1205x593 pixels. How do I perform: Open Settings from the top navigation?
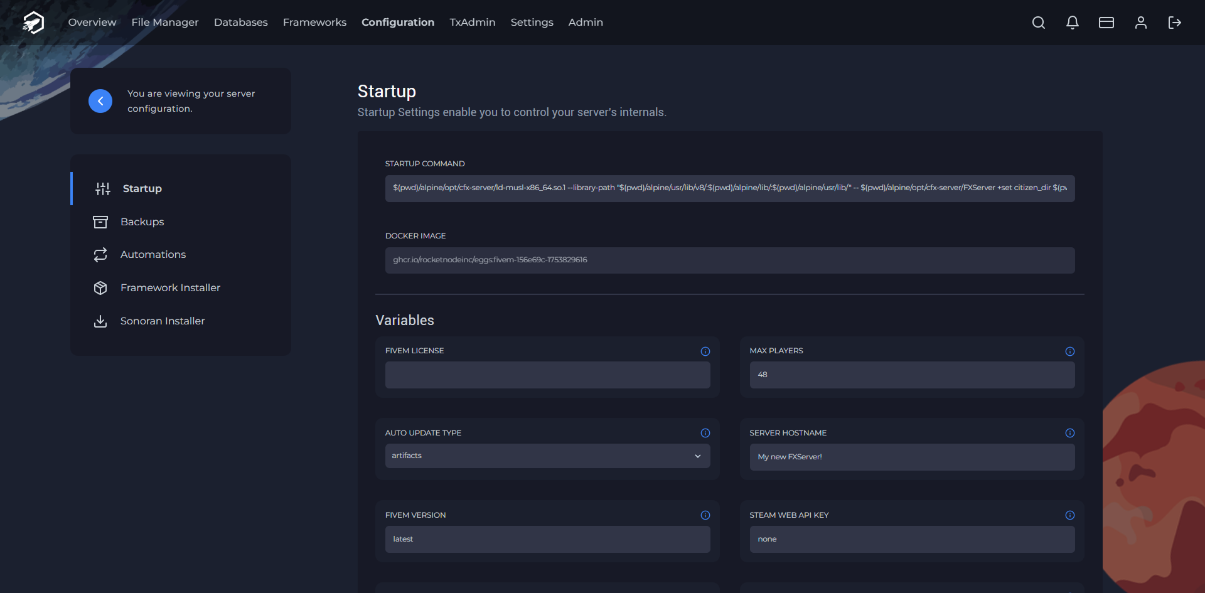(532, 22)
